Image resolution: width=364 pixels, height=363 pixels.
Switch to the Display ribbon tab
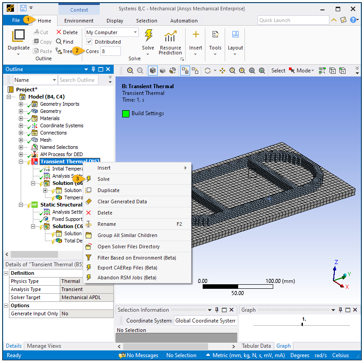click(115, 21)
